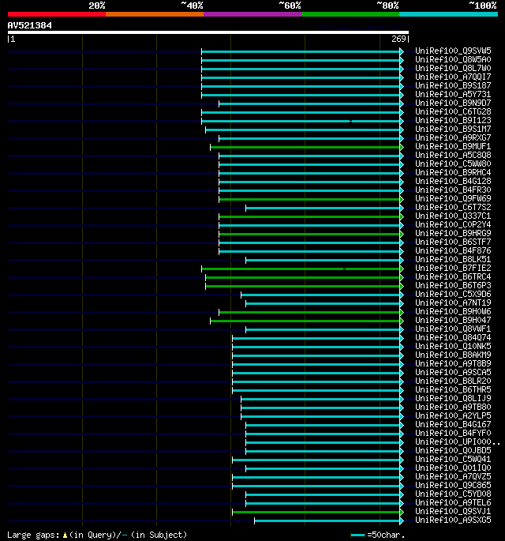Click the white query sequence ruler bar
Image resolution: width=505 pixels, height=541 pixels.
[x=208, y=32]
